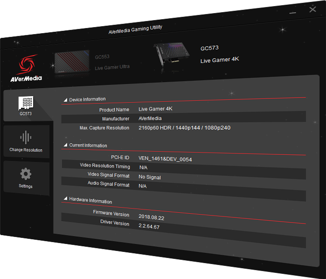The height and width of the screenshot is (279, 326).
Task: Click the firmware version 2018.08.22
Action: coord(152,217)
